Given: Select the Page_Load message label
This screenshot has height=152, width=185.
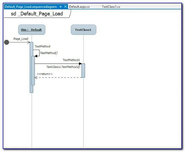Looking at the screenshot, I should tap(21, 39).
